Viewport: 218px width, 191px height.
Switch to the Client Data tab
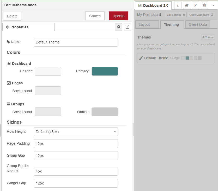(198, 24)
